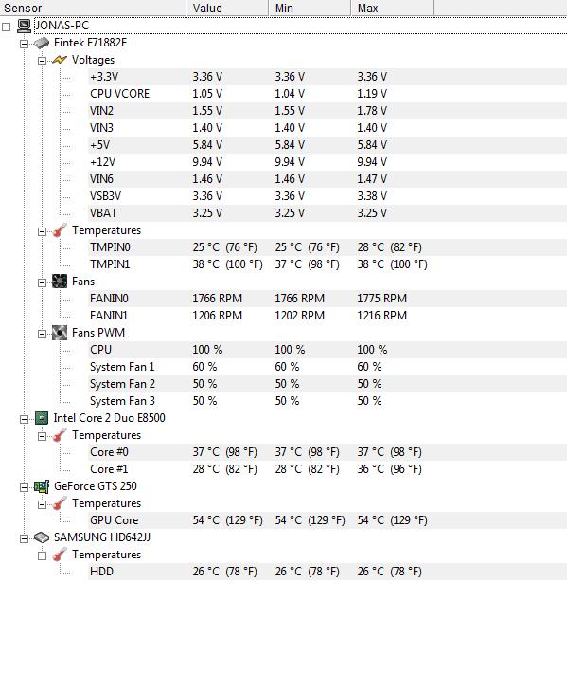Click the SAMSUNG HD642JJ drive icon
The width and height of the screenshot is (567, 674).
tap(42, 537)
